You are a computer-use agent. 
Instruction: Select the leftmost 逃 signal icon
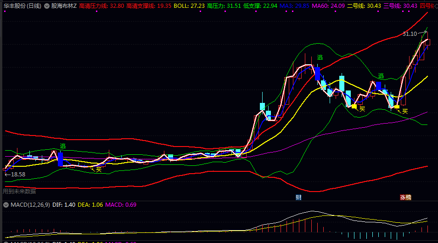(x=62, y=146)
